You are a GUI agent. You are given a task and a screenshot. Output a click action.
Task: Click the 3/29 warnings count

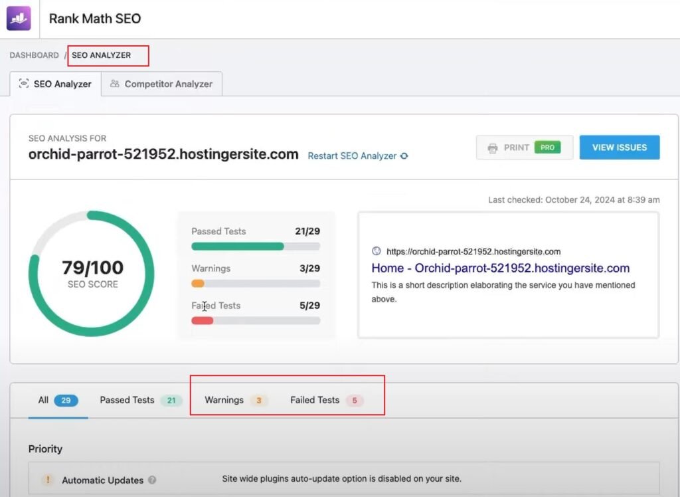(309, 268)
